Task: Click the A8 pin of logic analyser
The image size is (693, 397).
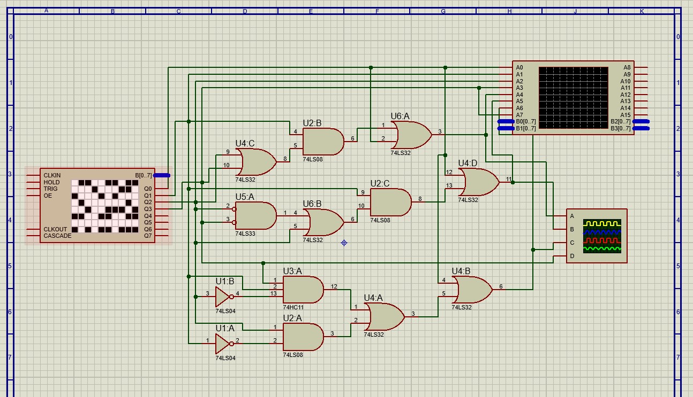Action: pos(627,68)
